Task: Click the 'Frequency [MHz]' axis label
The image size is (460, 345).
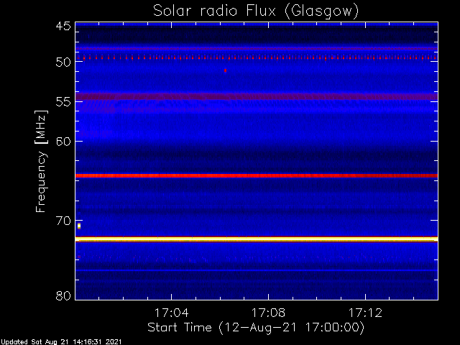Action: (41, 161)
